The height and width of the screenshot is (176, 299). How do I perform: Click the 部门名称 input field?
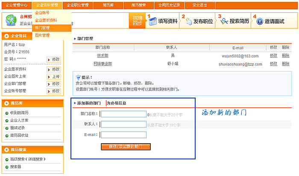[123, 114]
